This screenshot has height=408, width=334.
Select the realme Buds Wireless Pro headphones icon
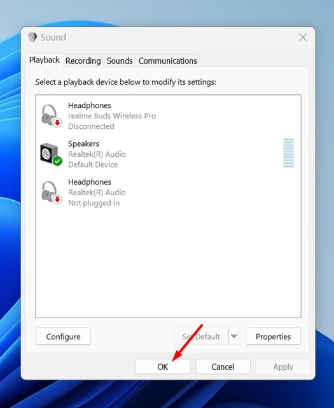(x=51, y=115)
